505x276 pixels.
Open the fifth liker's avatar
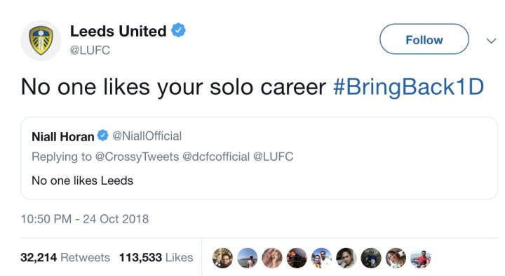(321, 258)
